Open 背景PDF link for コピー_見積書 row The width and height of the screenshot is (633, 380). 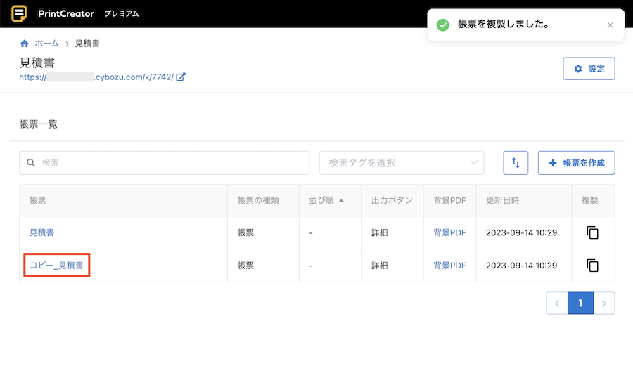(449, 266)
